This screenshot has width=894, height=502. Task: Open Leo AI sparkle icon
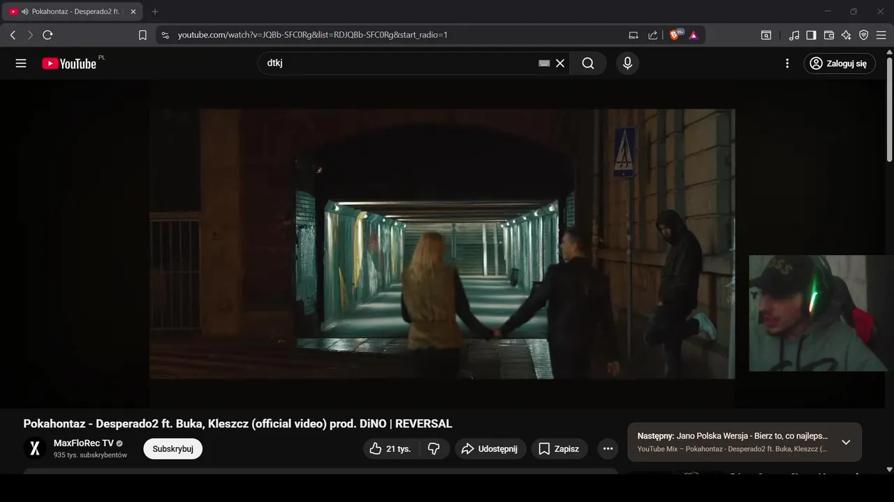[847, 35]
